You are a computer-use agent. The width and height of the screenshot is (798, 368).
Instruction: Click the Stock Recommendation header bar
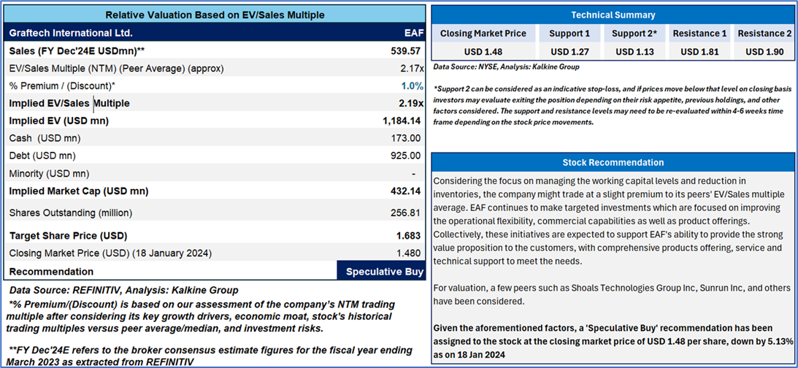click(612, 162)
